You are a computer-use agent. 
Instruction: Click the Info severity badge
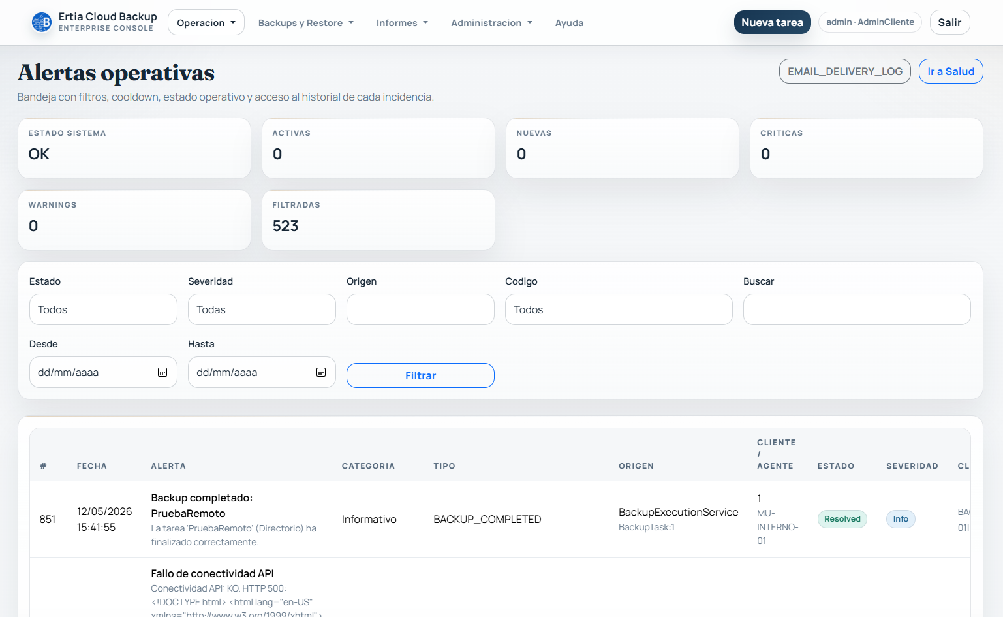pyautogui.click(x=901, y=519)
